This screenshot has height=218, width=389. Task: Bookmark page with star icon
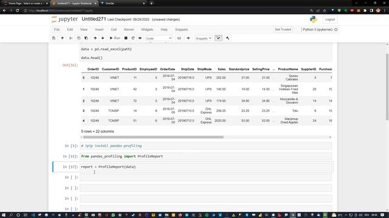325,11
